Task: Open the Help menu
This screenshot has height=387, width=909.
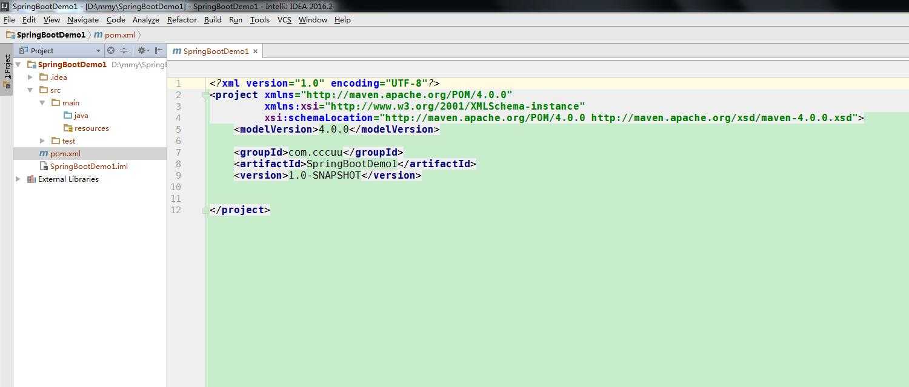Action: [342, 19]
